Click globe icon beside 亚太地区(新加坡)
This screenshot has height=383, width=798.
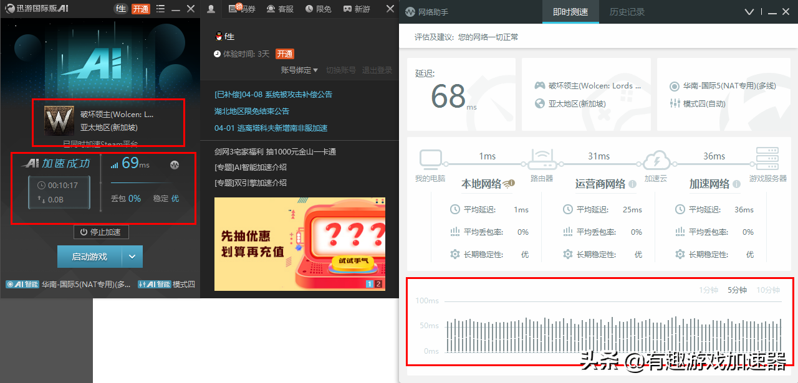point(540,104)
